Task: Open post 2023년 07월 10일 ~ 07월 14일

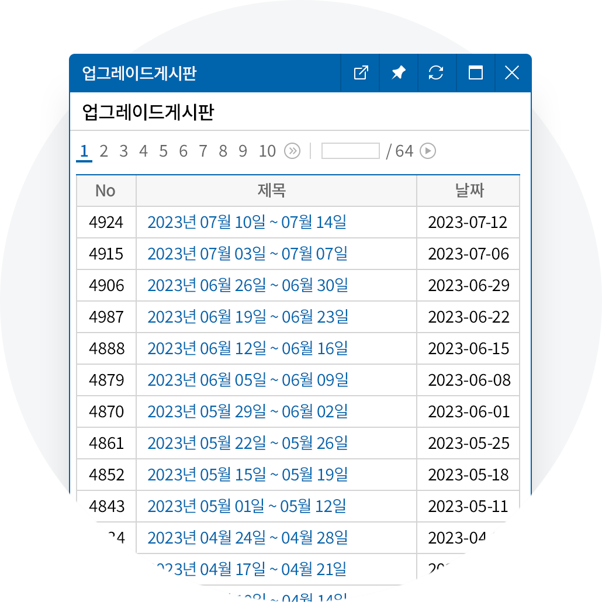Action: tap(247, 222)
